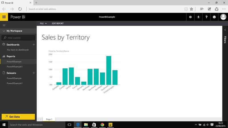Select the Canada bar in chart

click(65, 77)
